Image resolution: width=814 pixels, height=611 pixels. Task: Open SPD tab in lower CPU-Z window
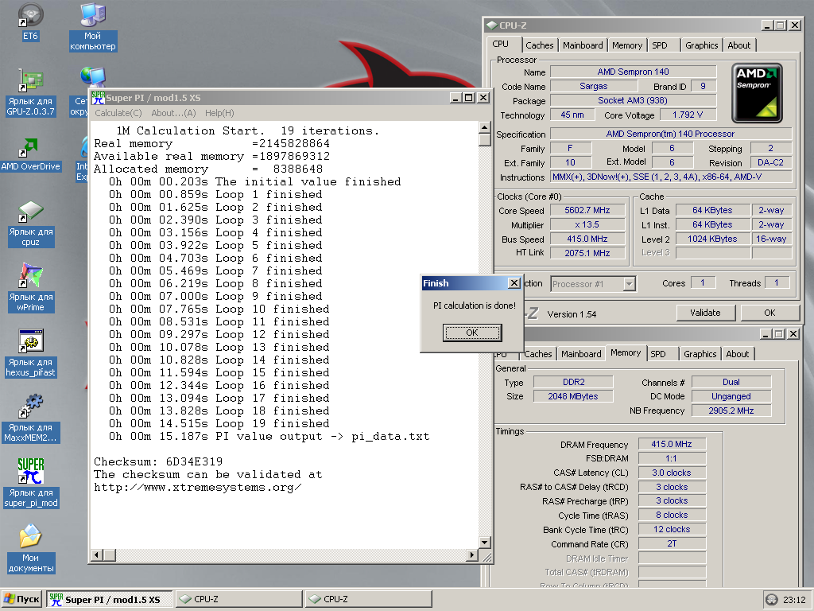point(658,354)
